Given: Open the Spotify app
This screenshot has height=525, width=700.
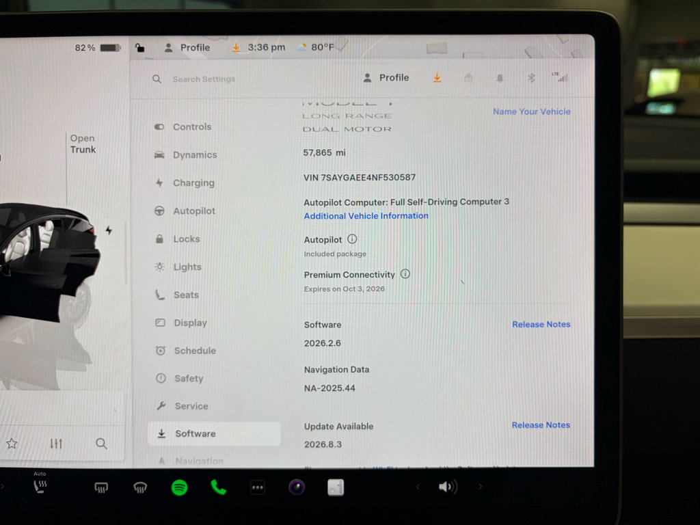Looking at the screenshot, I should 179,487.
